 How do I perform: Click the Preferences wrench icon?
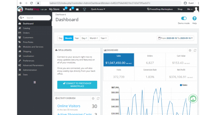pos(20,61)
